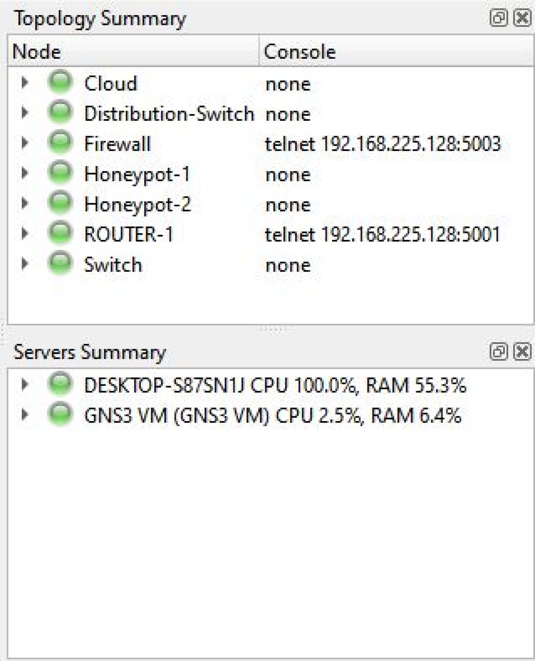Click the Console column header
Image resolution: width=535 pixels, height=661 pixels.
[x=299, y=52]
